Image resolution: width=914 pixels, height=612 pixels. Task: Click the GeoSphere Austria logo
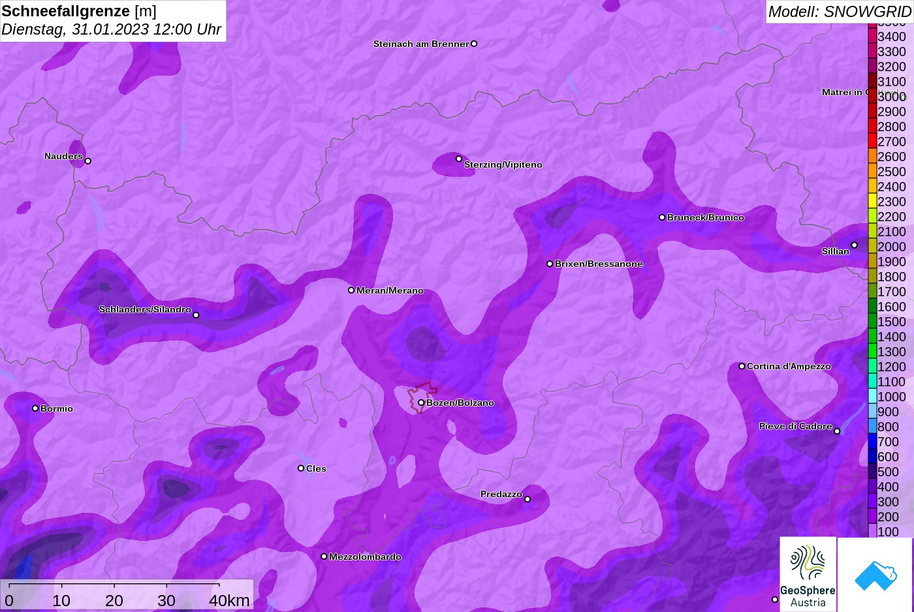click(x=808, y=574)
